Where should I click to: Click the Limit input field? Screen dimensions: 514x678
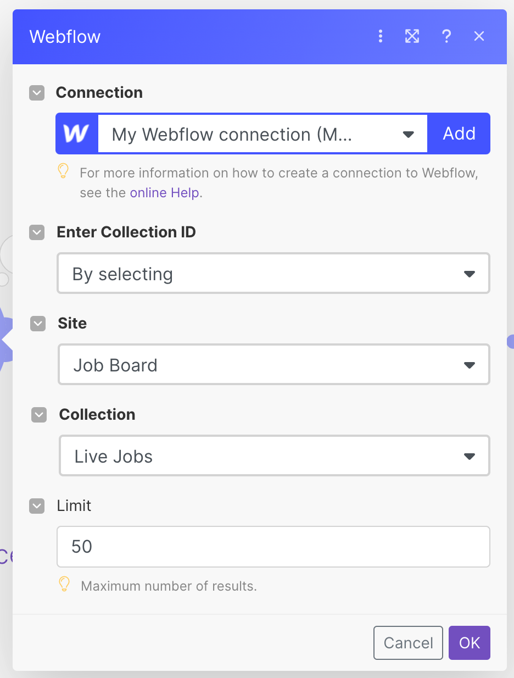pyautogui.click(x=273, y=547)
